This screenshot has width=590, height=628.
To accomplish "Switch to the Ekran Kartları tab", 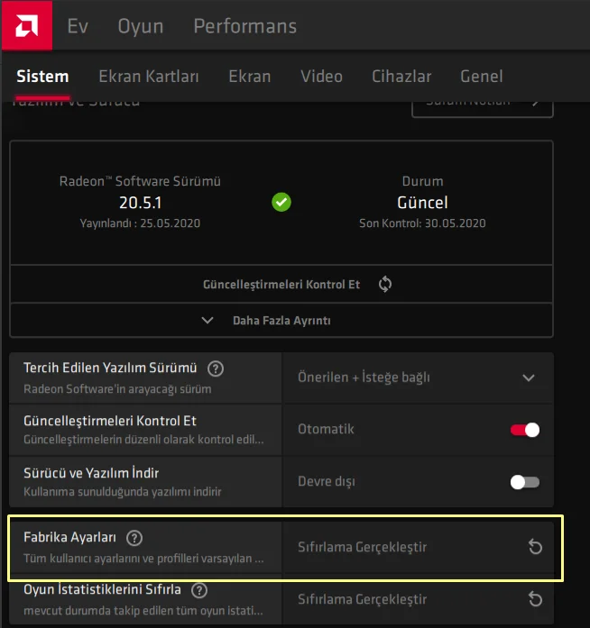I will click(x=149, y=77).
